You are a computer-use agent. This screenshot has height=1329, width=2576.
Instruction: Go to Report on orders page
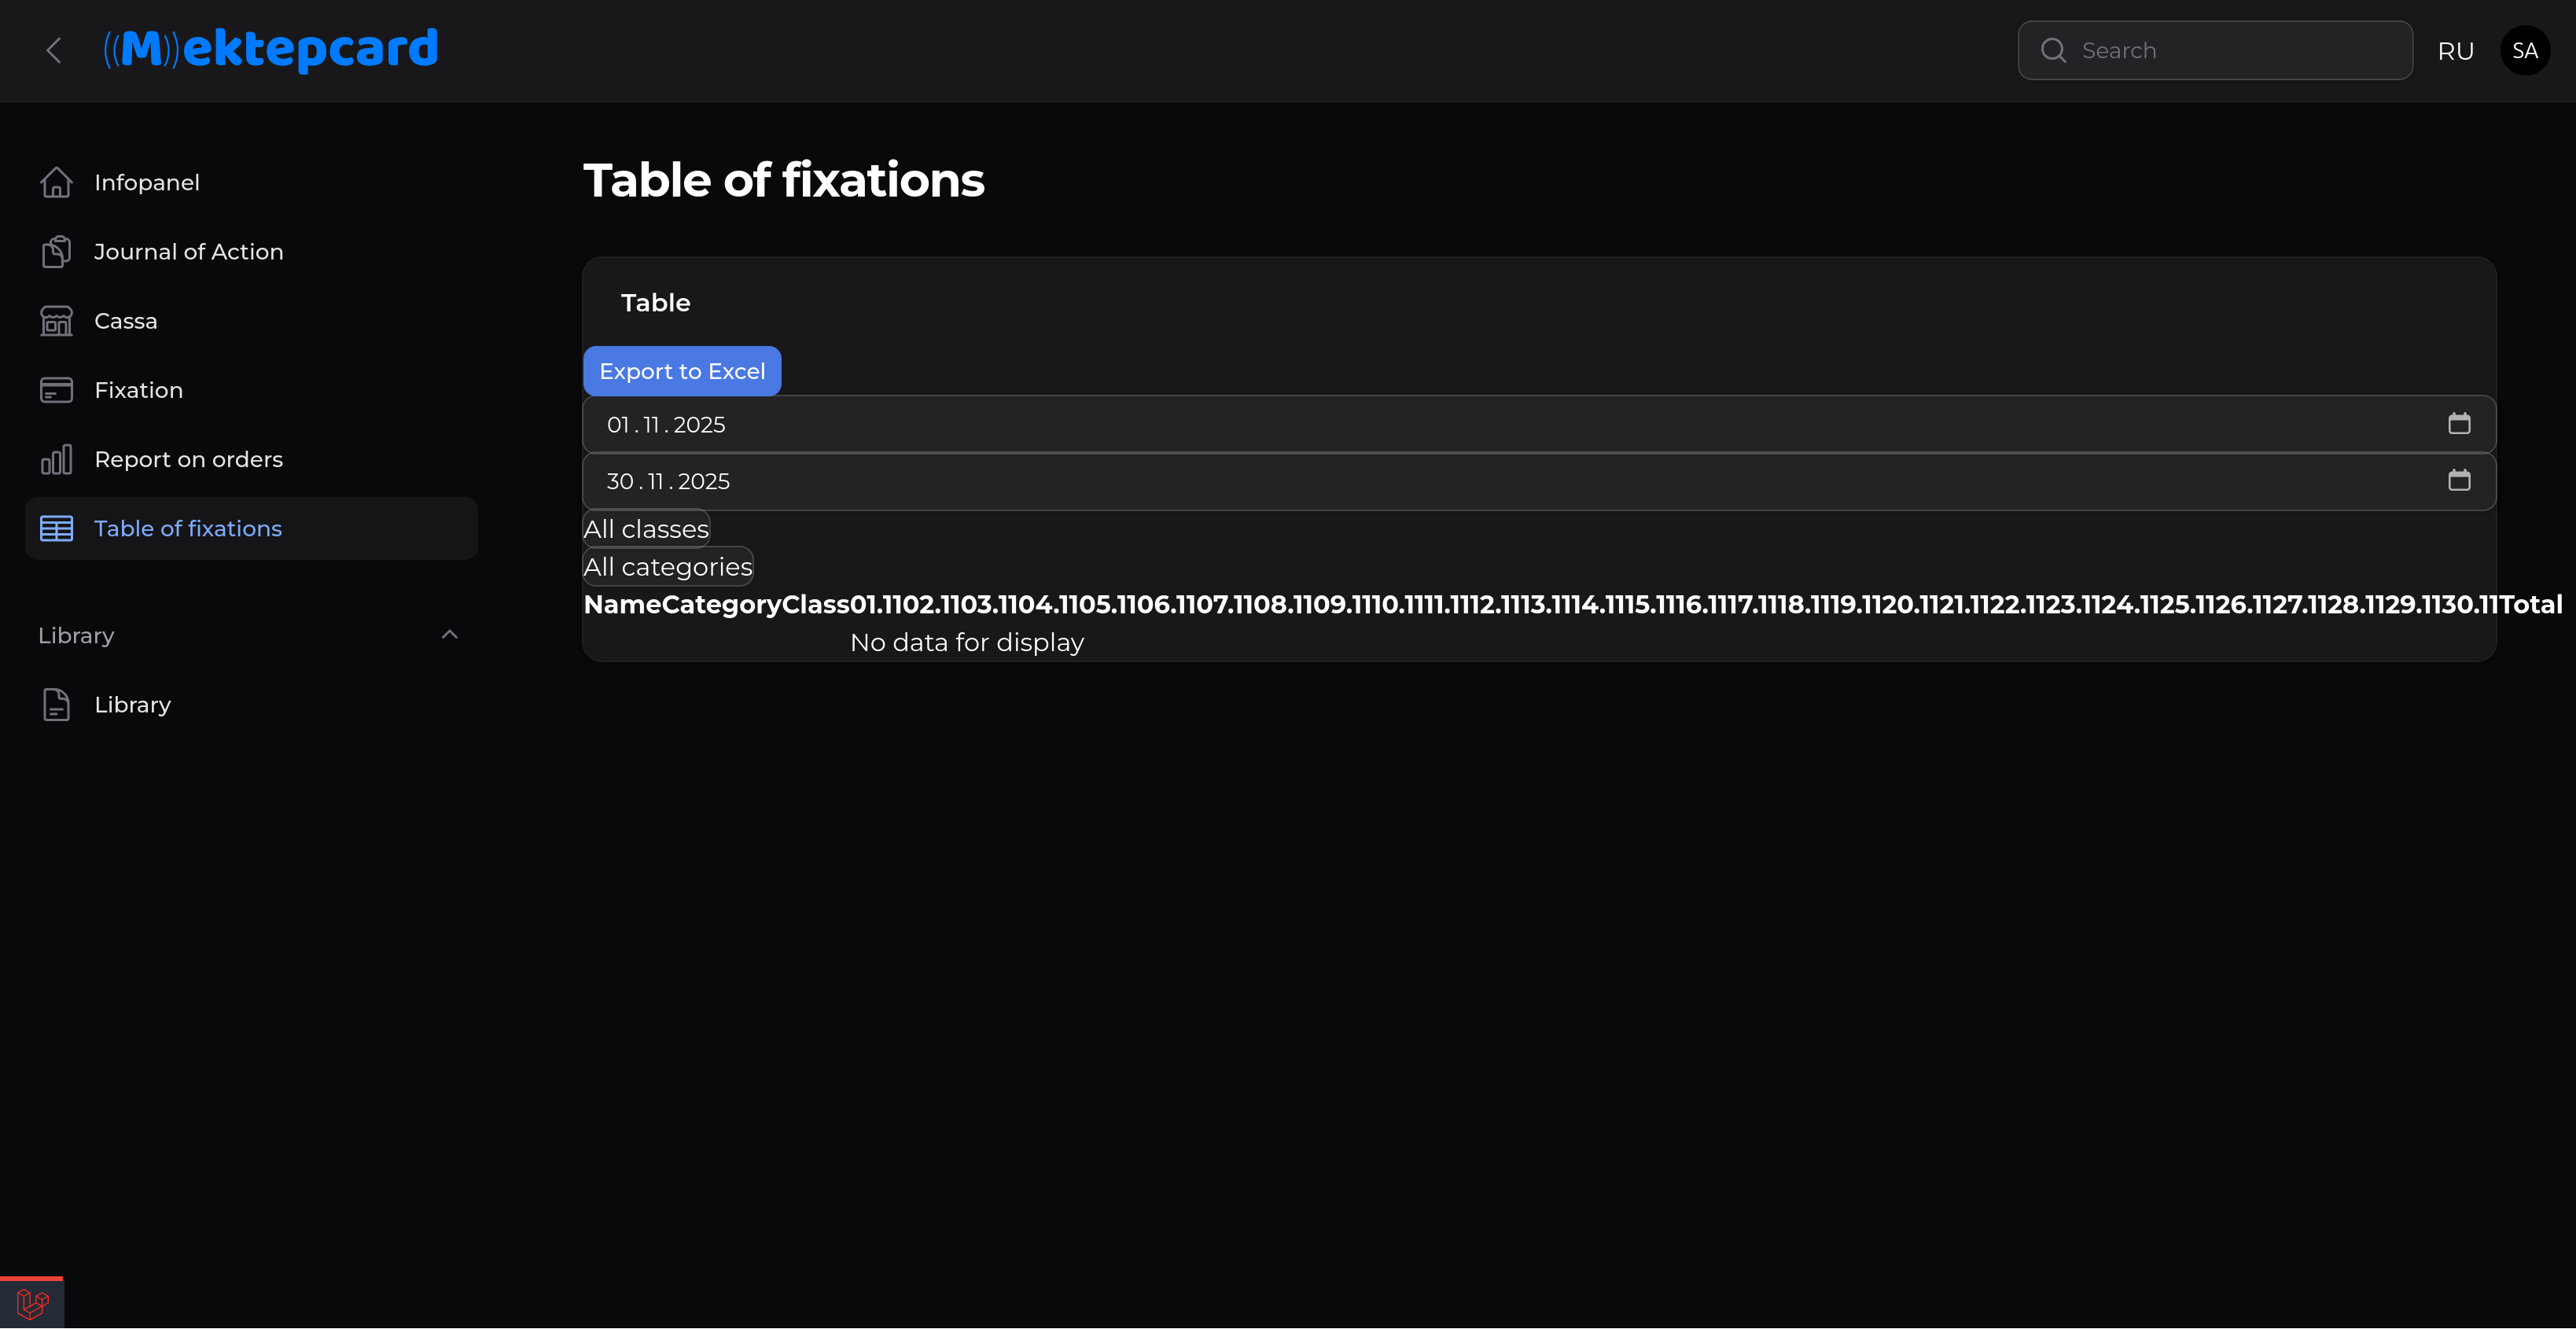pyautogui.click(x=188, y=459)
